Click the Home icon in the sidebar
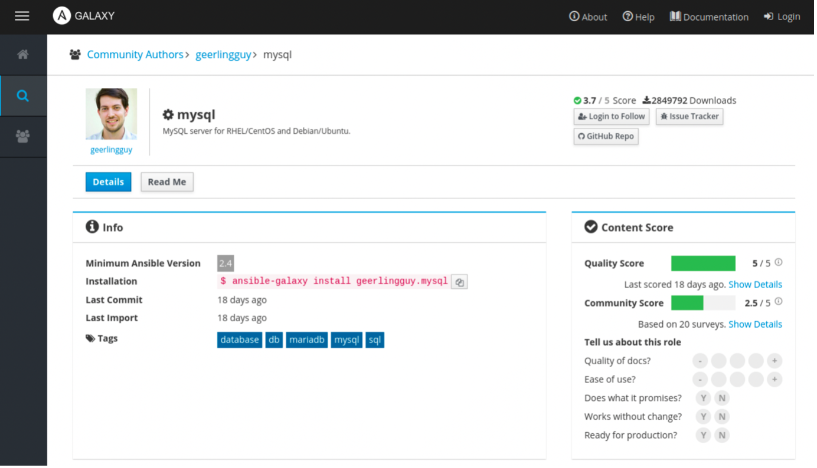Screen dimensions: 817x468 (23, 54)
